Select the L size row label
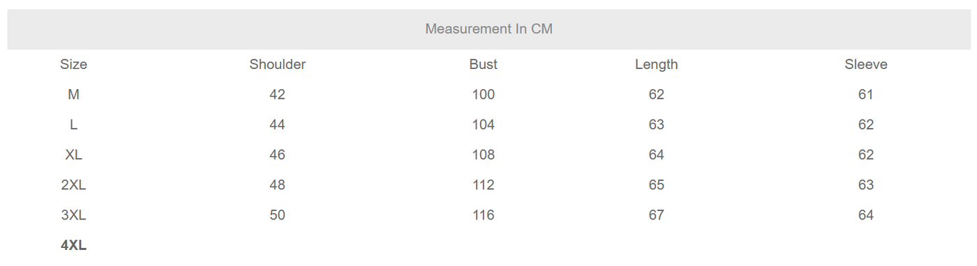 point(73,125)
